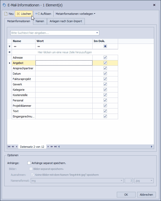Expand the search text dropdown arrow

[x=97, y=33]
